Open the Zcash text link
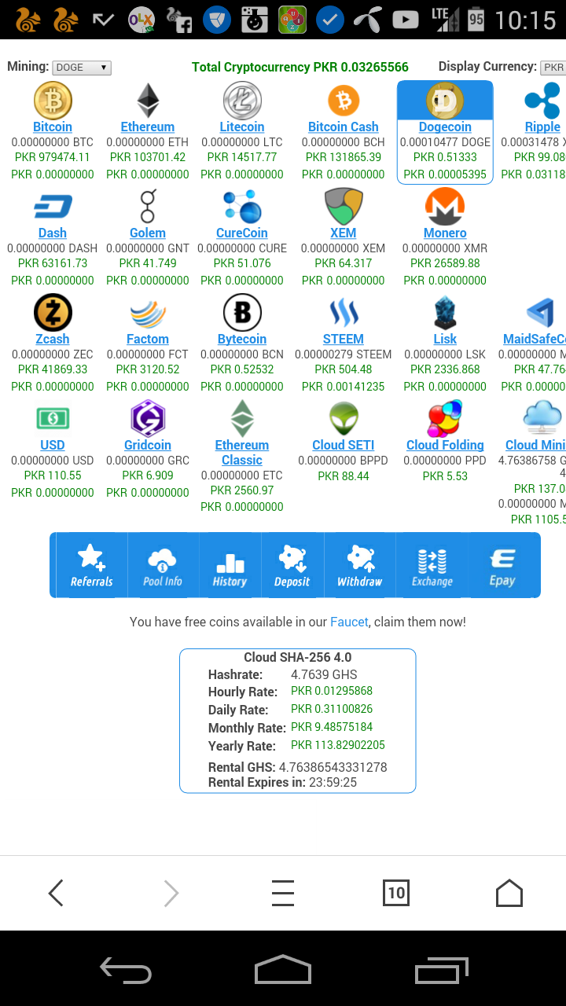Screen dimensions: 566x1006 tap(53, 339)
